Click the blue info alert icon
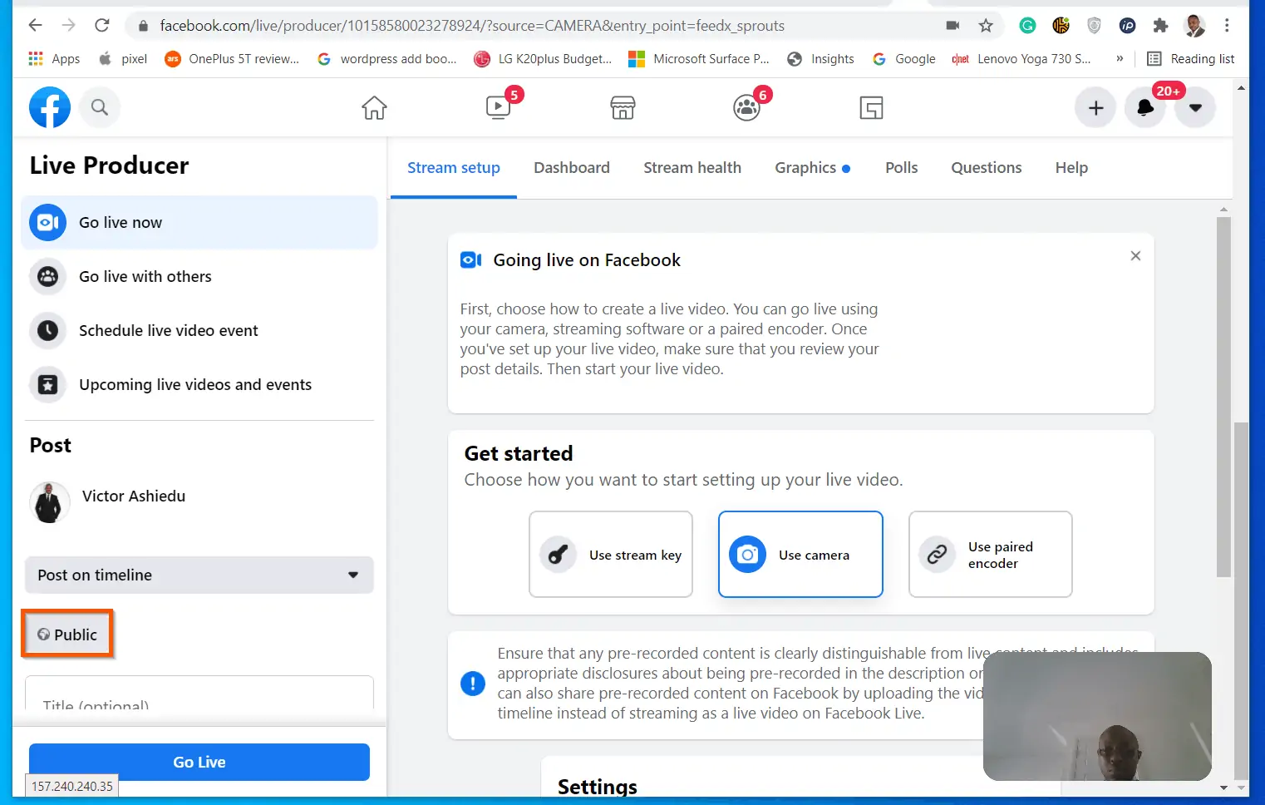This screenshot has width=1265, height=805. click(473, 684)
